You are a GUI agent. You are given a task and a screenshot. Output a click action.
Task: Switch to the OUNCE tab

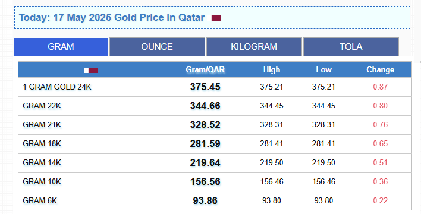(x=157, y=47)
